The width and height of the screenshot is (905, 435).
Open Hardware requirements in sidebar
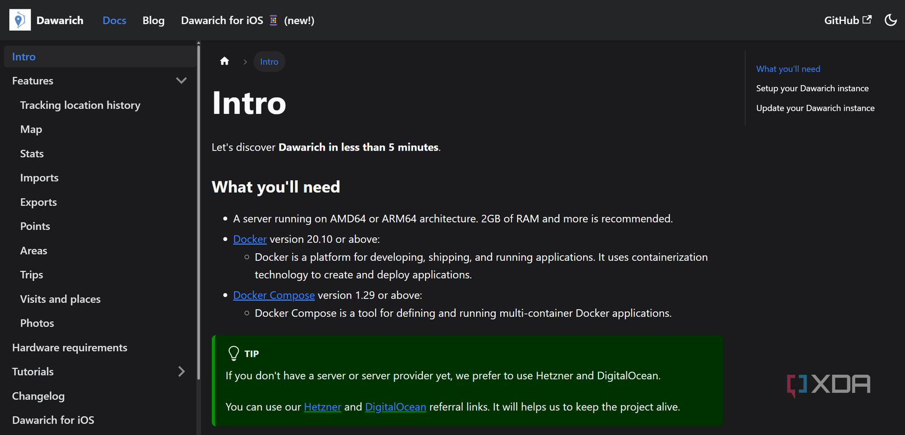(x=70, y=347)
